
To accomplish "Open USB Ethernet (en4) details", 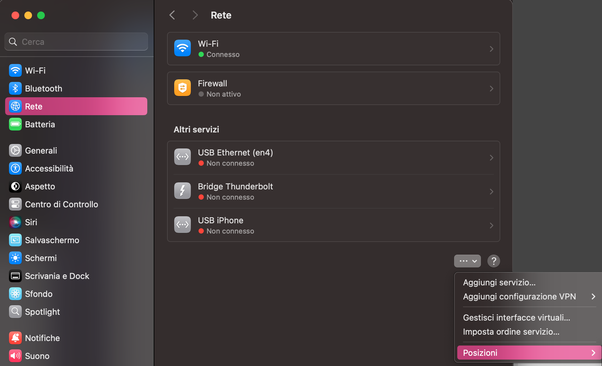I will (x=333, y=157).
